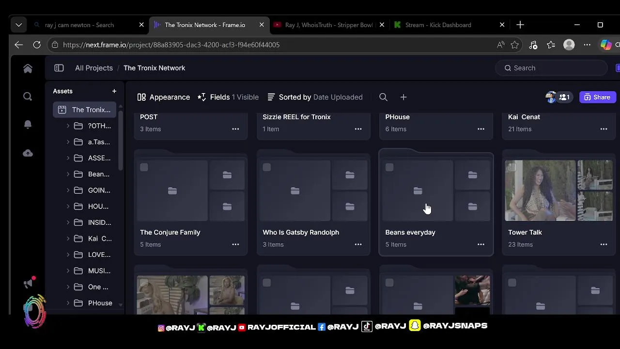Viewport: 620px width, 349px height.
Task: Add a new asset with Assets plus
Action: click(114, 91)
